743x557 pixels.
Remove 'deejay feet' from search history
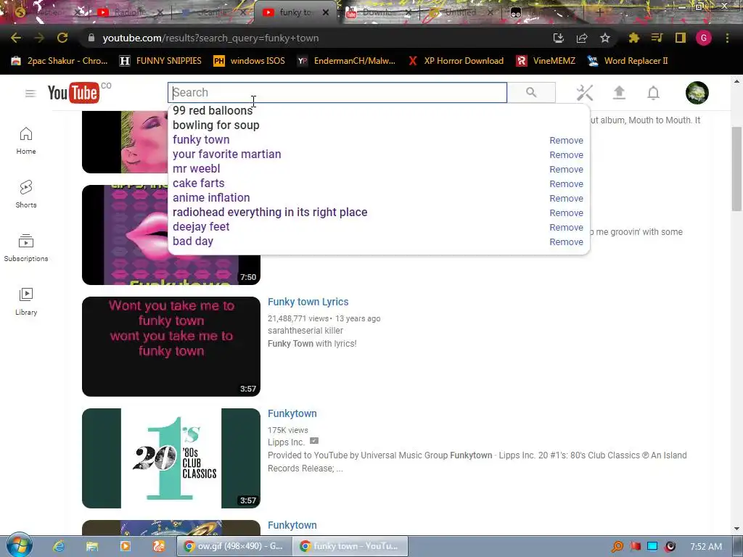pos(566,227)
